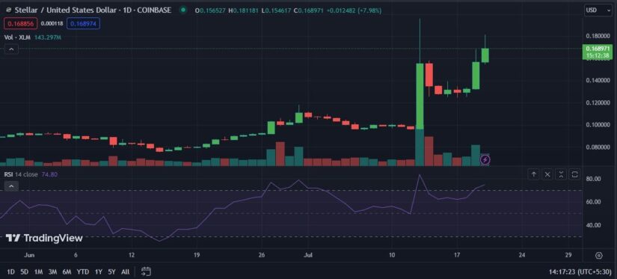This screenshot has width=617, height=279.
Task: Click the RSI value 74.80
Action: [49, 174]
